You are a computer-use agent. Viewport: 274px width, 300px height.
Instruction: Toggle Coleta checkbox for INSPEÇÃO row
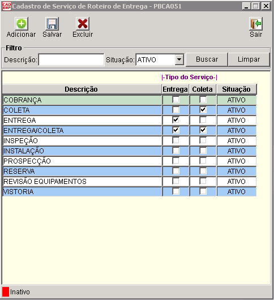[x=203, y=140]
